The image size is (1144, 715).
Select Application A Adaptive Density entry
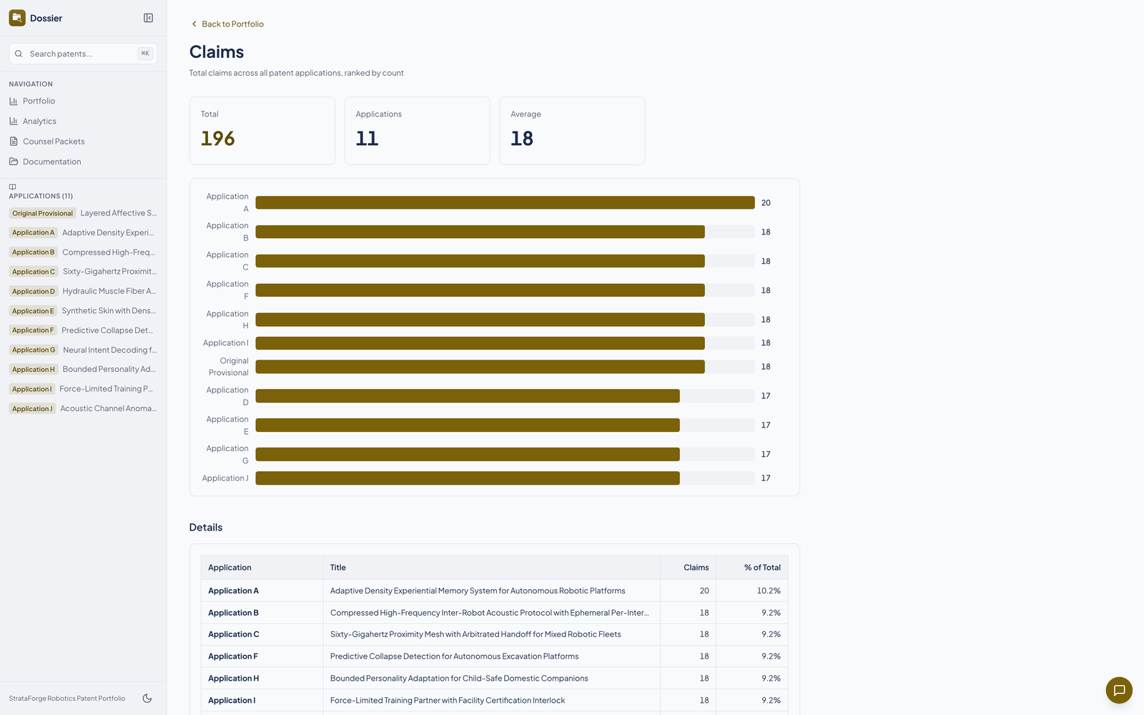tap(83, 232)
